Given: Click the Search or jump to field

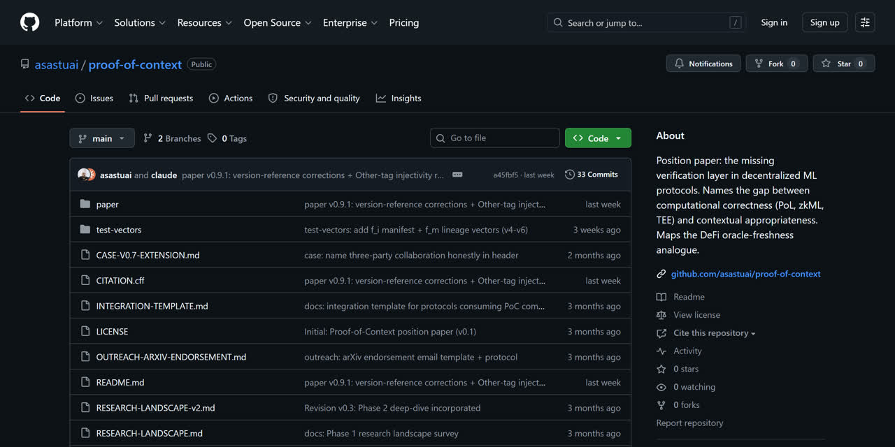Looking at the screenshot, I should click(647, 22).
